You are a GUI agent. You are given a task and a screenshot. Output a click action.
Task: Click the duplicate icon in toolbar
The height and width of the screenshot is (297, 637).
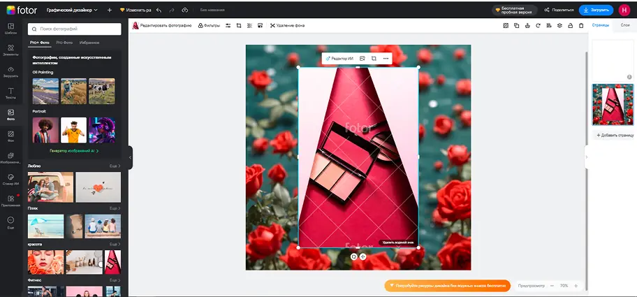tap(516, 26)
